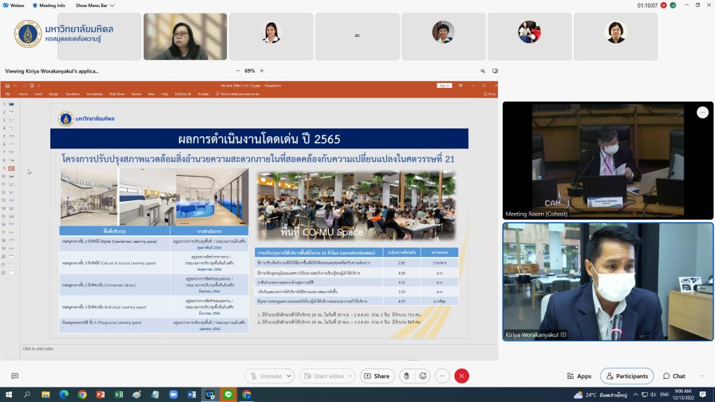The width and height of the screenshot is (715, 402).
Task: Click the more options icon on Meeting Room video
Action: (x=702, y=112)
